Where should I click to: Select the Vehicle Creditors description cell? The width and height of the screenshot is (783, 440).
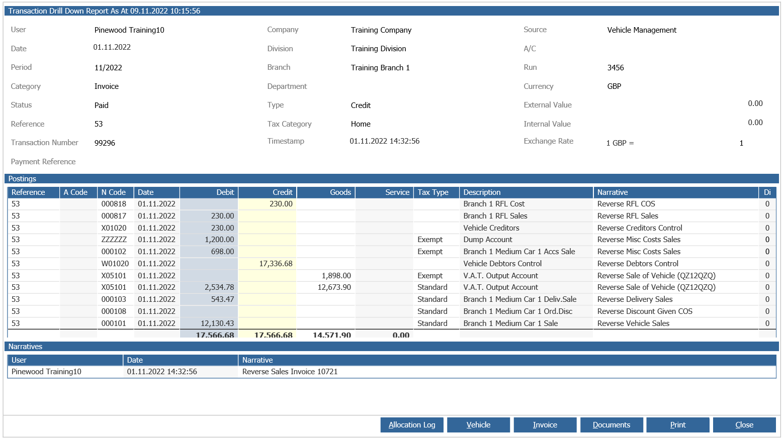click(526, 228)
